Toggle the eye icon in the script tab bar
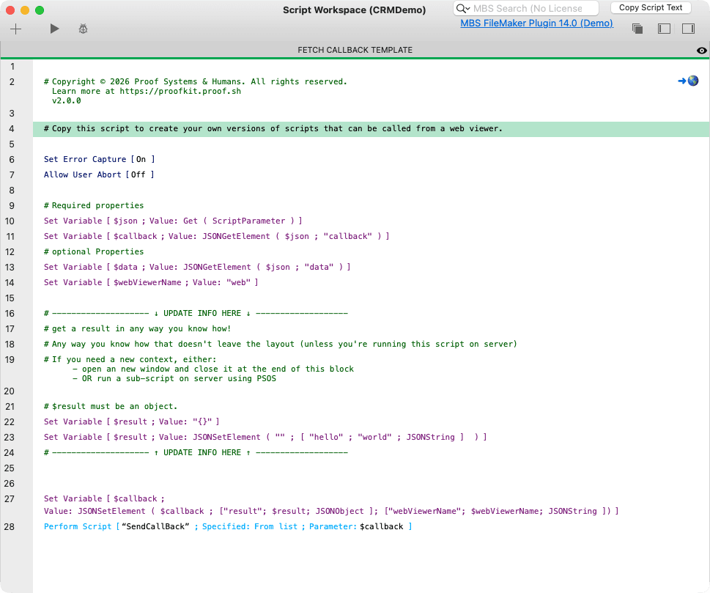 click(701, 51)
